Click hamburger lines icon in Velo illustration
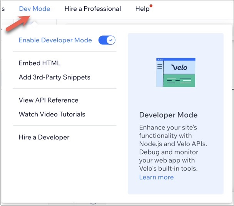234x206 pixels. 160,66
